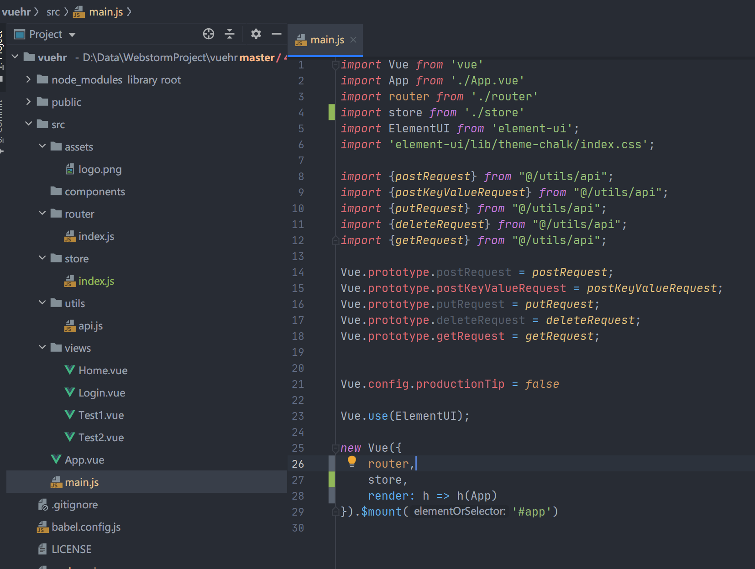
Task: Hide the Project panel with minus icon
Action: coord(277,34)
